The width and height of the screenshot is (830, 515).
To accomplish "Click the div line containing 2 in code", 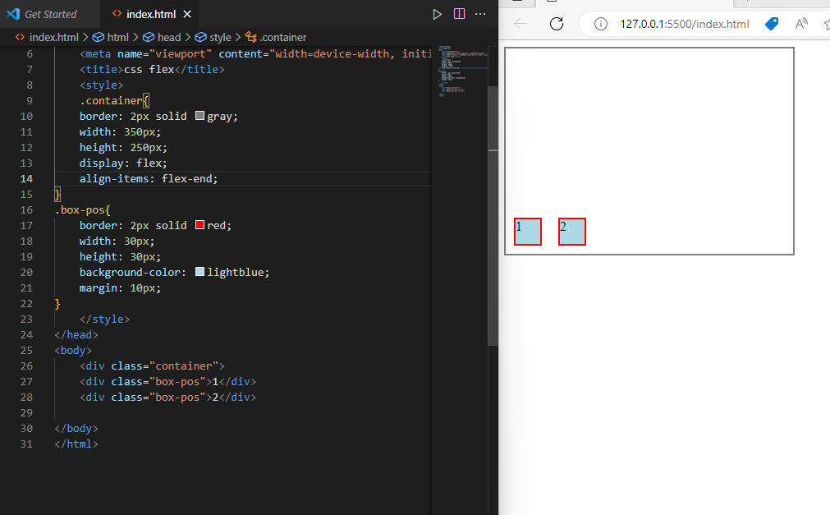I will click(167, 398).
